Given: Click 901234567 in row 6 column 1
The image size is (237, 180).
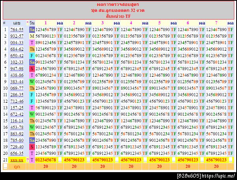Looking at the screenshot, I should [x=46, y=62].
